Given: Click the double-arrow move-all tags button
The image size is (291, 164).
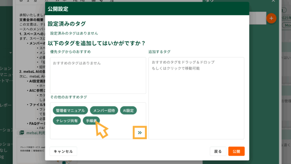Looking at the screenshot, I should 140,133.
